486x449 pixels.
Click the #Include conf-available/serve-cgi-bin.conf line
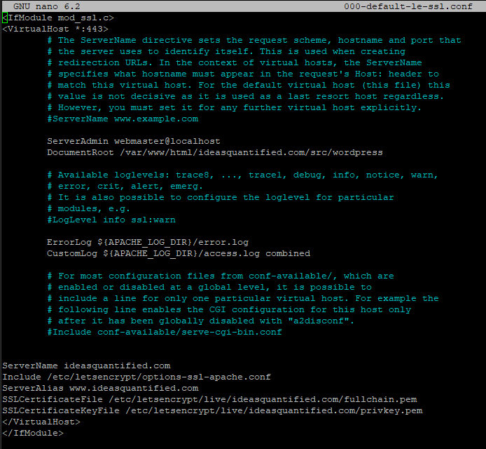click(165, 332)
